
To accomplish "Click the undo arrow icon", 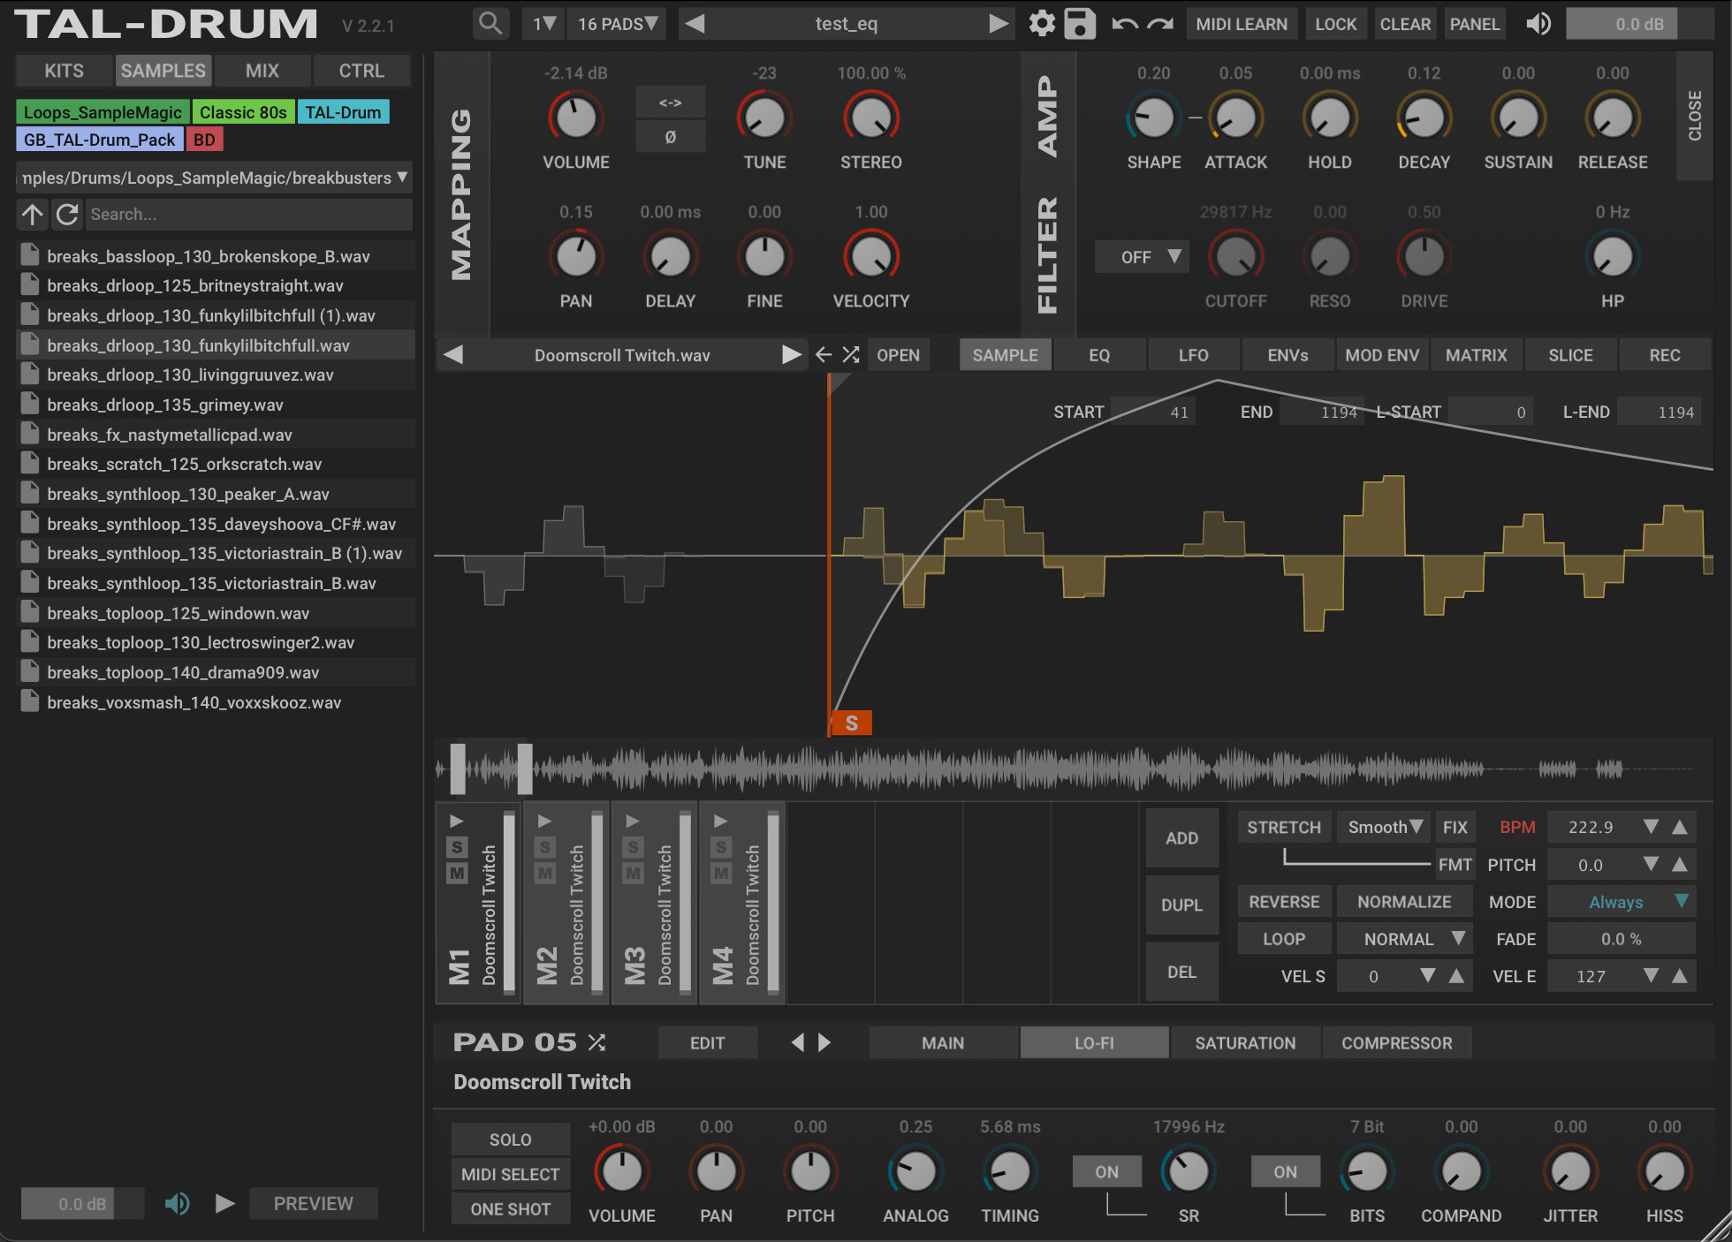I will point(1124,24).
